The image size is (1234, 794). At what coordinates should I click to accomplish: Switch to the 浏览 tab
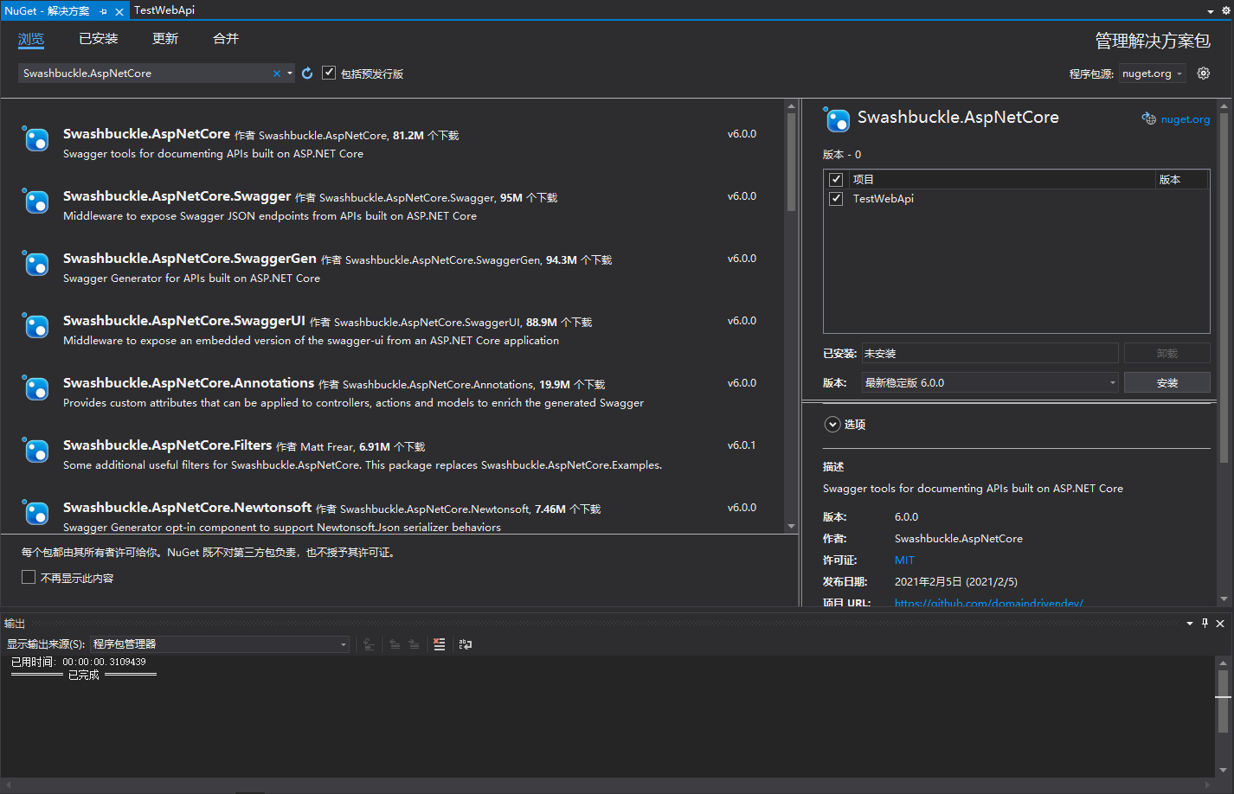pos(31,39)
